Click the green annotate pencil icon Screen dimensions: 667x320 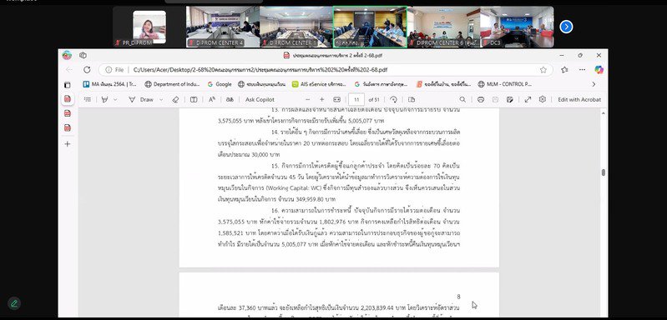point(14,303)
